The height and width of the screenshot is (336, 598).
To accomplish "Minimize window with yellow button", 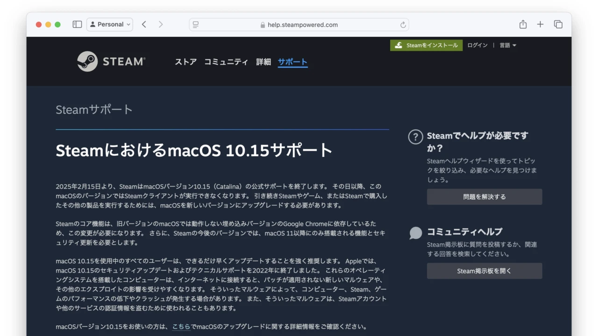I will (x=48, y=24).
